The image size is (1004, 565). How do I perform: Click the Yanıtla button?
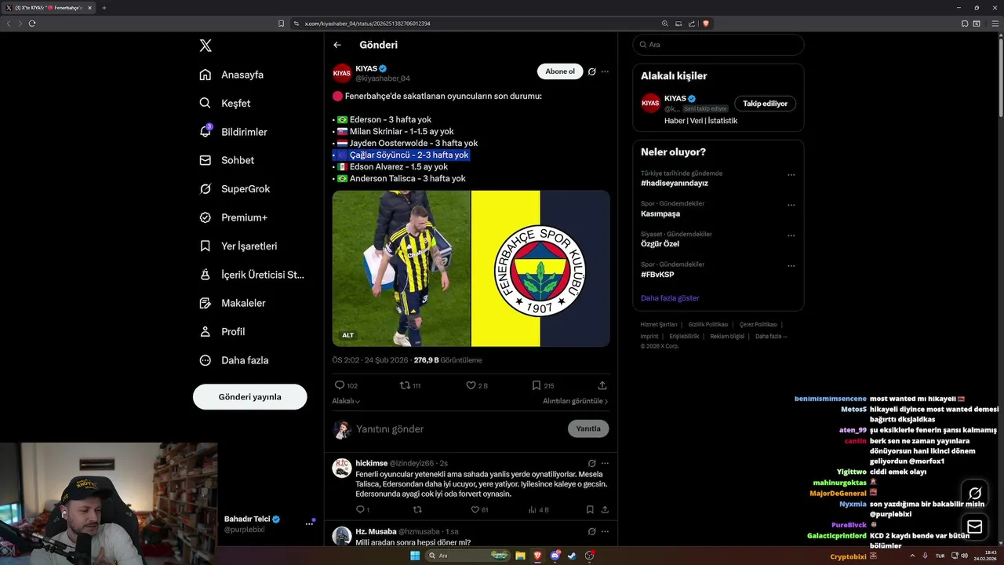pyautogui.click(x=588, y=428)
